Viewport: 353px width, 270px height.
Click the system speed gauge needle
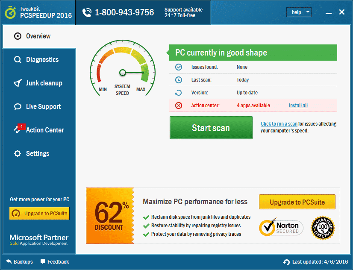132,73
